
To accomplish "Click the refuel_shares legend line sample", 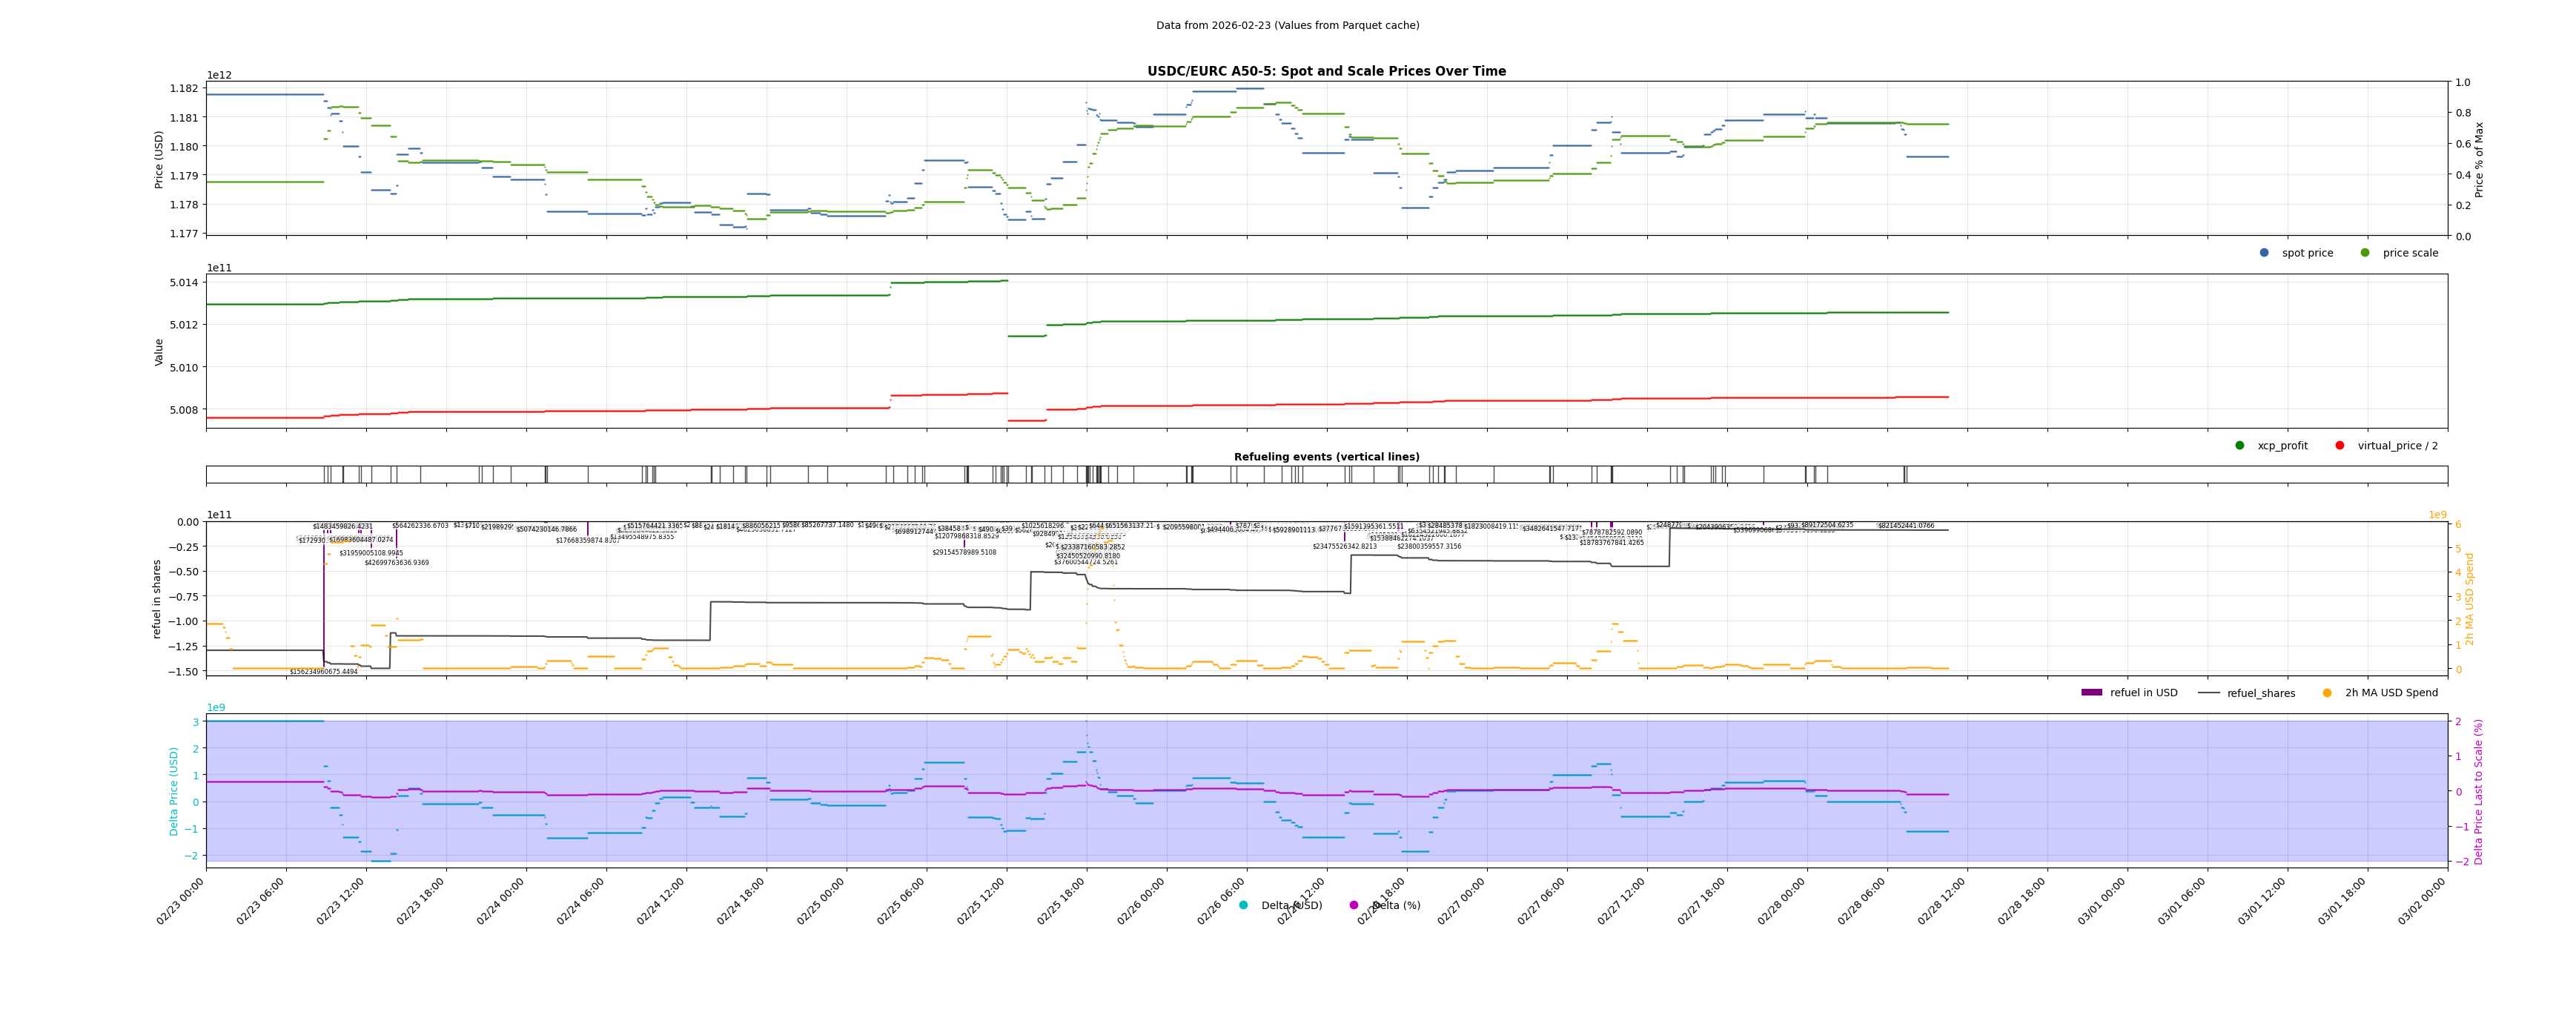I will coord(2208,693).
